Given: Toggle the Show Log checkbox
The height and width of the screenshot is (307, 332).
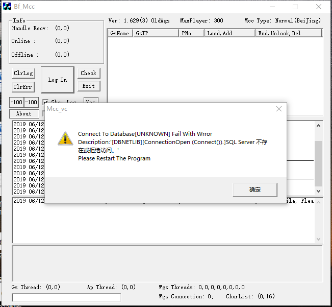Looking at the screenshot, I should pos(46,102).
